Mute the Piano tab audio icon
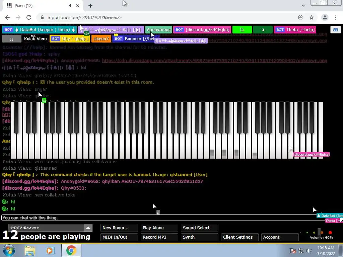The width and height of the screenshot is (343, 257). 70,6
